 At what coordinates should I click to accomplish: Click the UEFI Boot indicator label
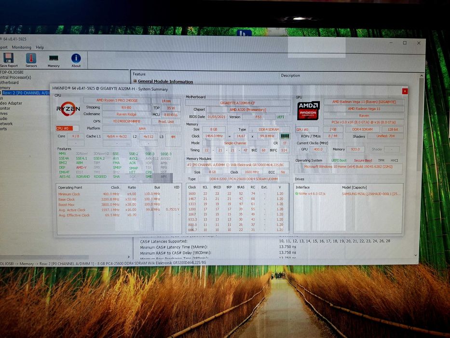[x=339, y=160]
